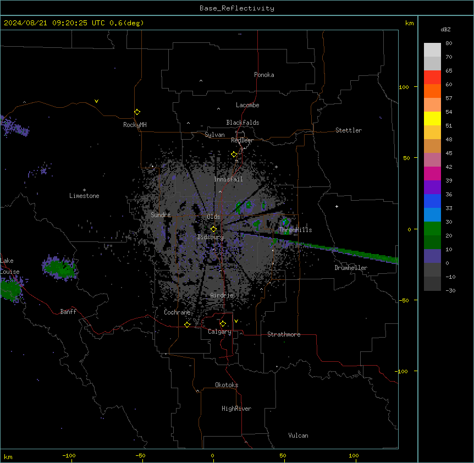
Task: Pick the magenta 42 dBZ legend swatch
Action: [x=432, y=173]
